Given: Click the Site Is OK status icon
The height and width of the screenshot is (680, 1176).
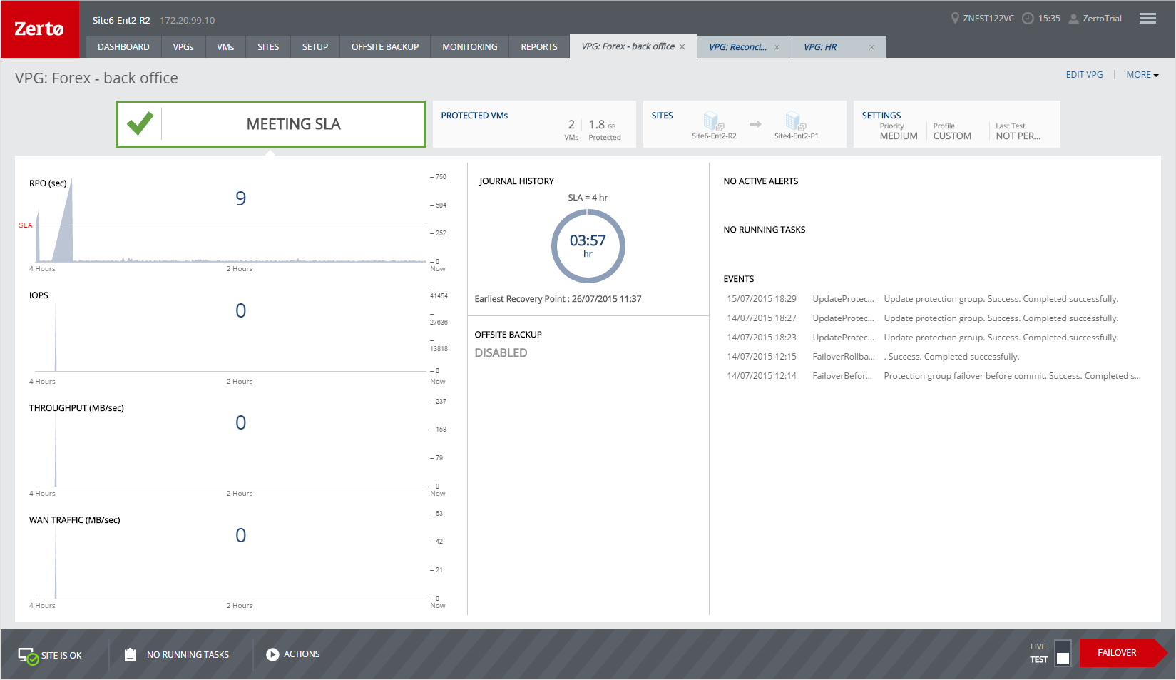Looking at the screenshot, I should (29, 655).
